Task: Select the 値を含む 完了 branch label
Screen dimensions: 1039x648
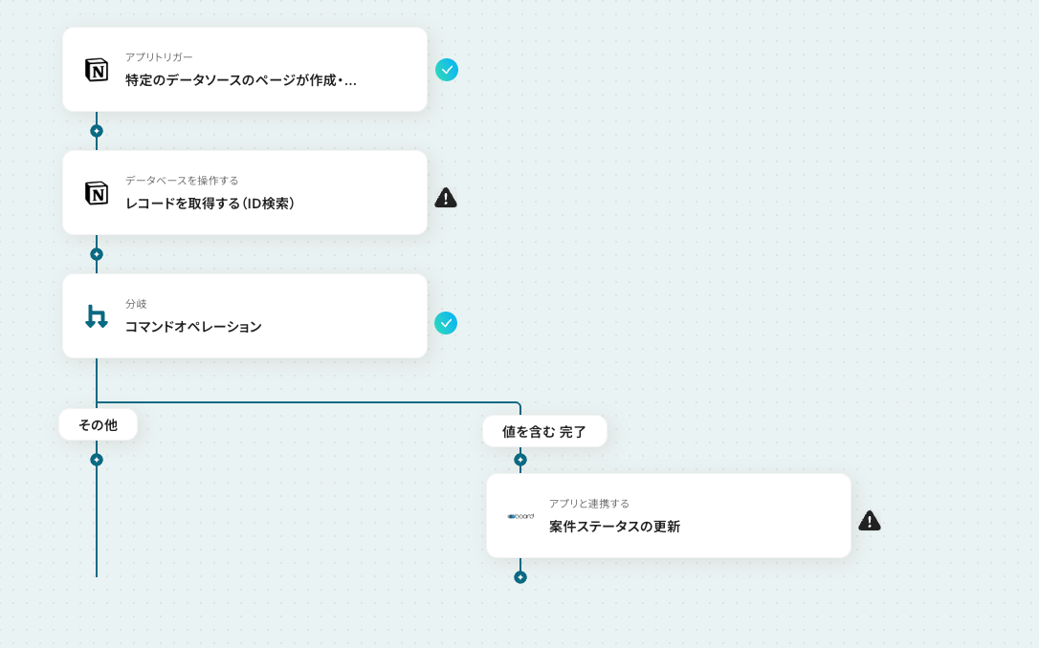Action: 544,432
